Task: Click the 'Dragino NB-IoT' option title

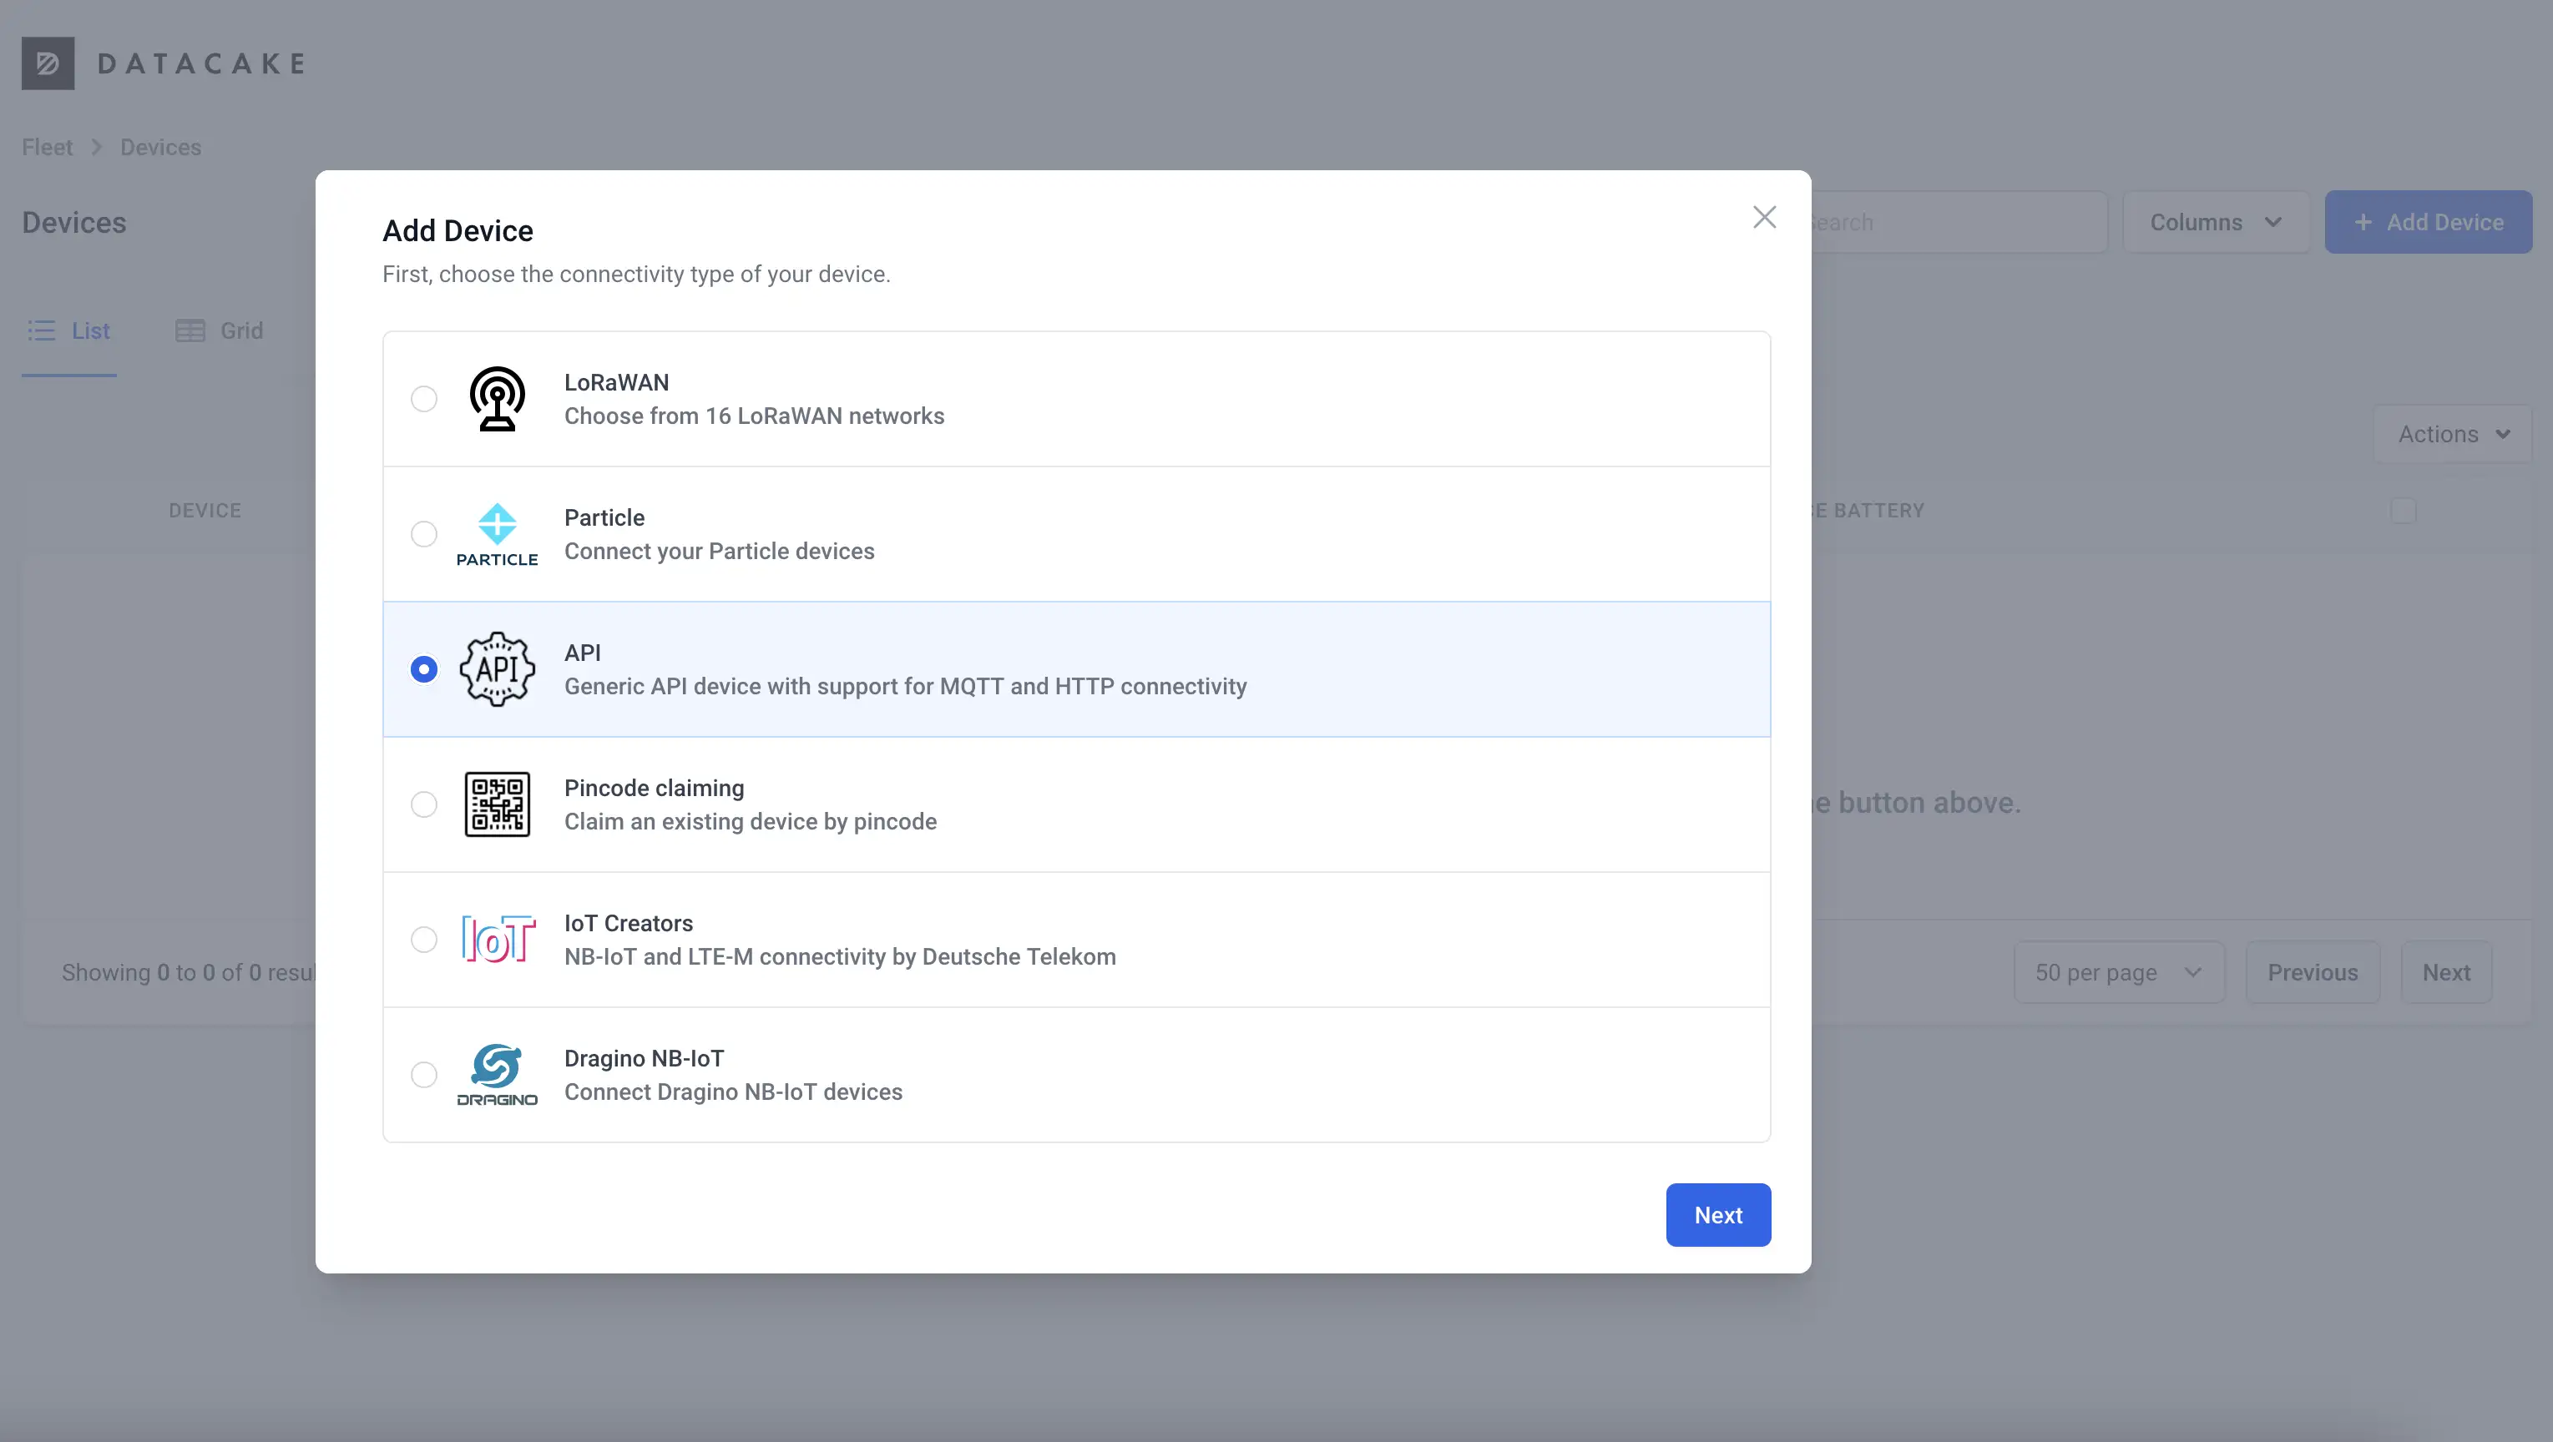Action: 645,1058
